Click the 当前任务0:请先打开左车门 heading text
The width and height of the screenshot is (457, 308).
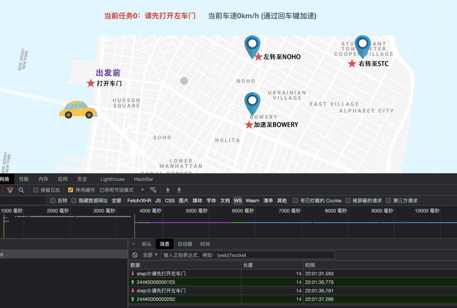(x=150, y=16)
